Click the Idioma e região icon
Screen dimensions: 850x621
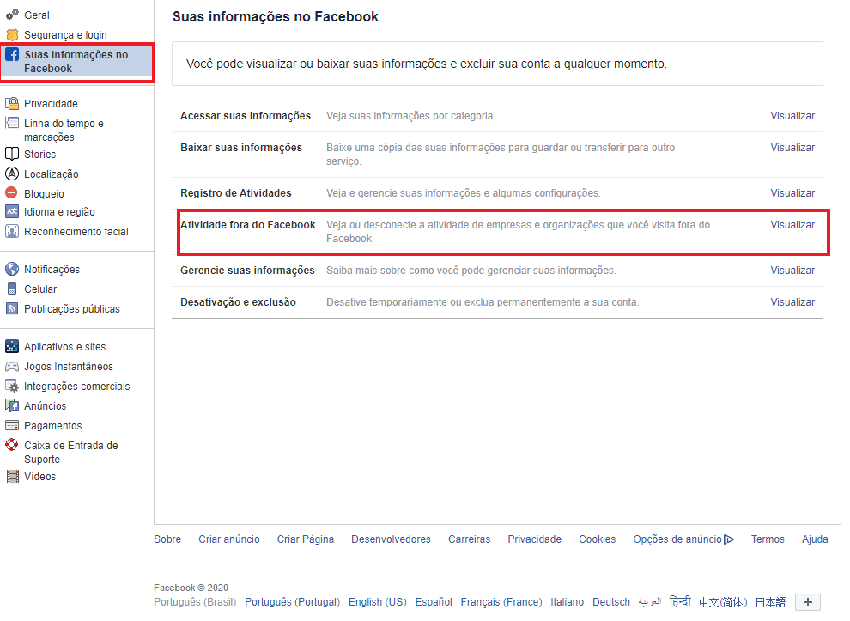(x=12, y=211)
